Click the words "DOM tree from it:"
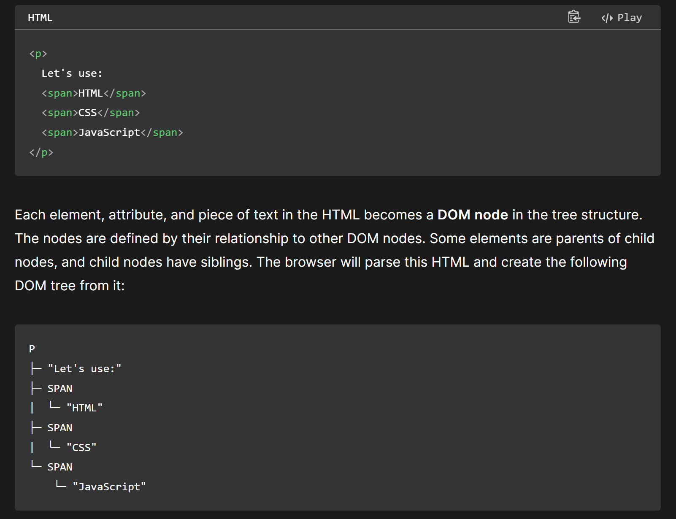This screenshot has height=519, width=676. pos(70,286)
